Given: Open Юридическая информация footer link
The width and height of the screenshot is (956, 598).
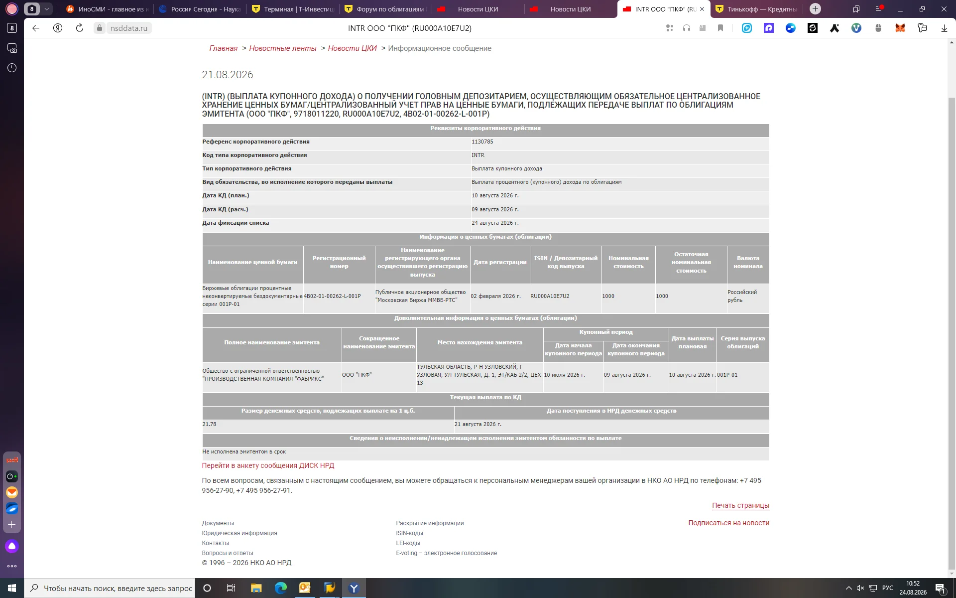Looking at the screenshot, I should point(239,533).
